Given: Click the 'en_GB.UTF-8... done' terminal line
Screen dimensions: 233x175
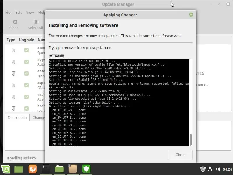Looking at the screenshot, I should pyautogui.click(x=69, y=129).
